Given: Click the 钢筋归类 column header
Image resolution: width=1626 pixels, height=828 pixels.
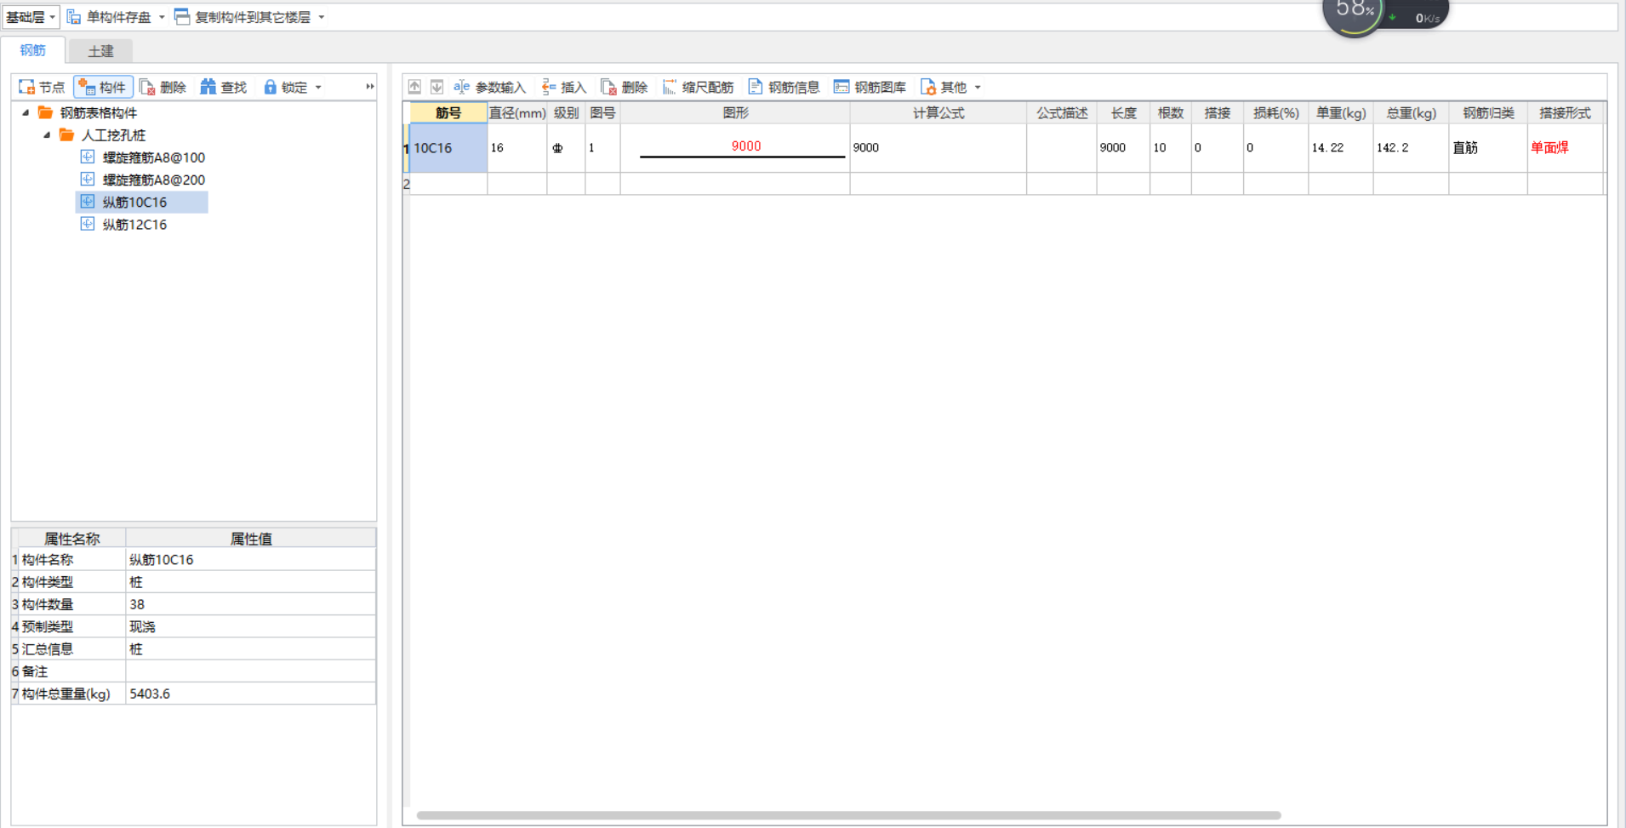Looking at the screenshot, I should [1487, 113].
